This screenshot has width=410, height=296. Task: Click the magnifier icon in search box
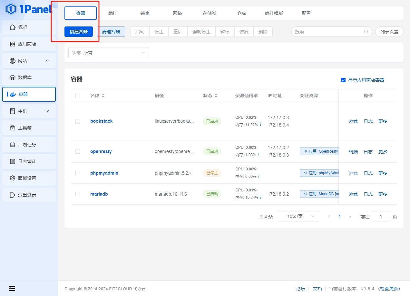tap(366, 32)
